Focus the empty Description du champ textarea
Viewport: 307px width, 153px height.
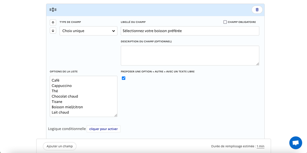pyautogui.click(x=190, y=55)
